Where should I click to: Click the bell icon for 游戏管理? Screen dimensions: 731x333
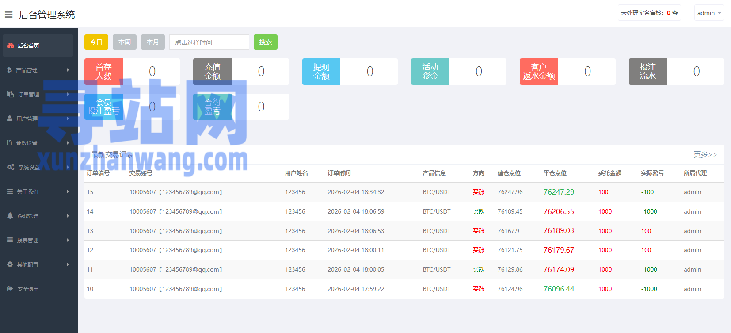click(10, 216)
